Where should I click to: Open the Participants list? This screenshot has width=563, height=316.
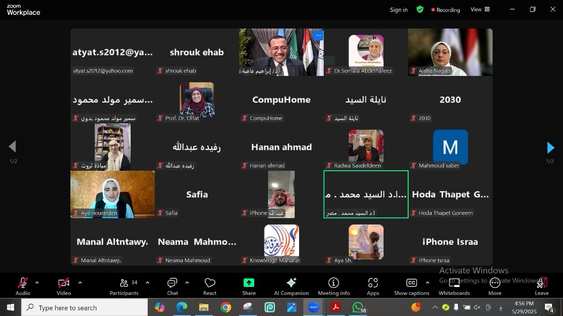tap(124, 286)
